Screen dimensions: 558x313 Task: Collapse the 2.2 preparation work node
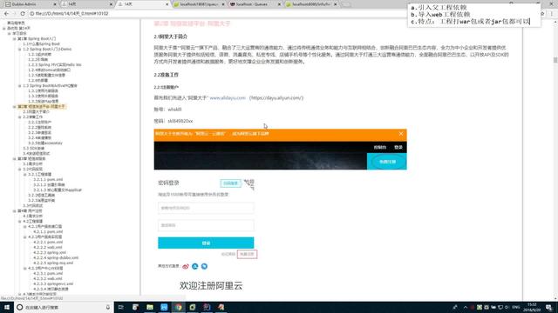tap(20, 117)
